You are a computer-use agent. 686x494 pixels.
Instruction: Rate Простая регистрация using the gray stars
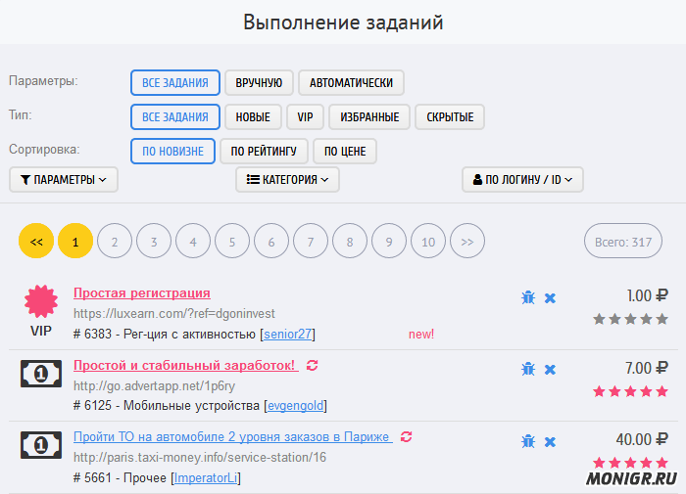(630, 319)
